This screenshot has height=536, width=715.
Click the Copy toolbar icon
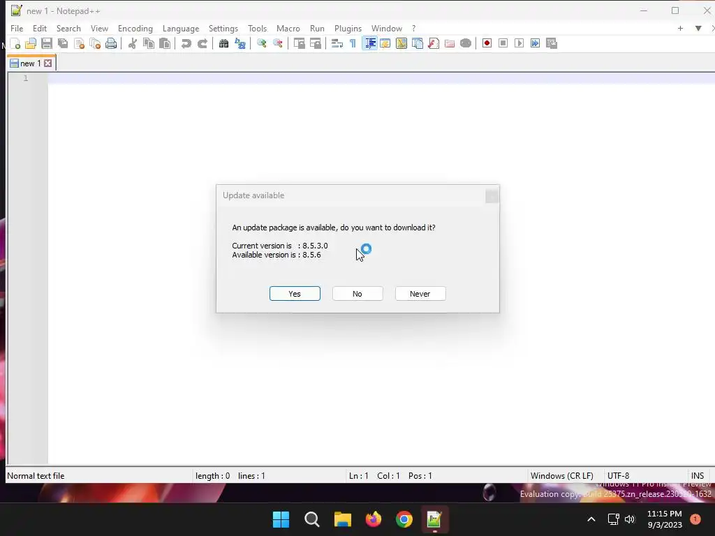pyautogui.click(x=149, y=43)
